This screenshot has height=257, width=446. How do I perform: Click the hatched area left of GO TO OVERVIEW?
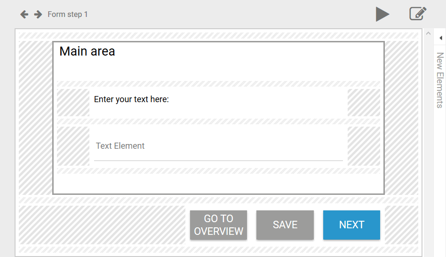(x=102, y=225)
